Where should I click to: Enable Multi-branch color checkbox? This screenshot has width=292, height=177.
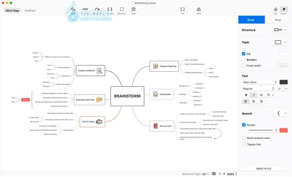tap(244, 138)
